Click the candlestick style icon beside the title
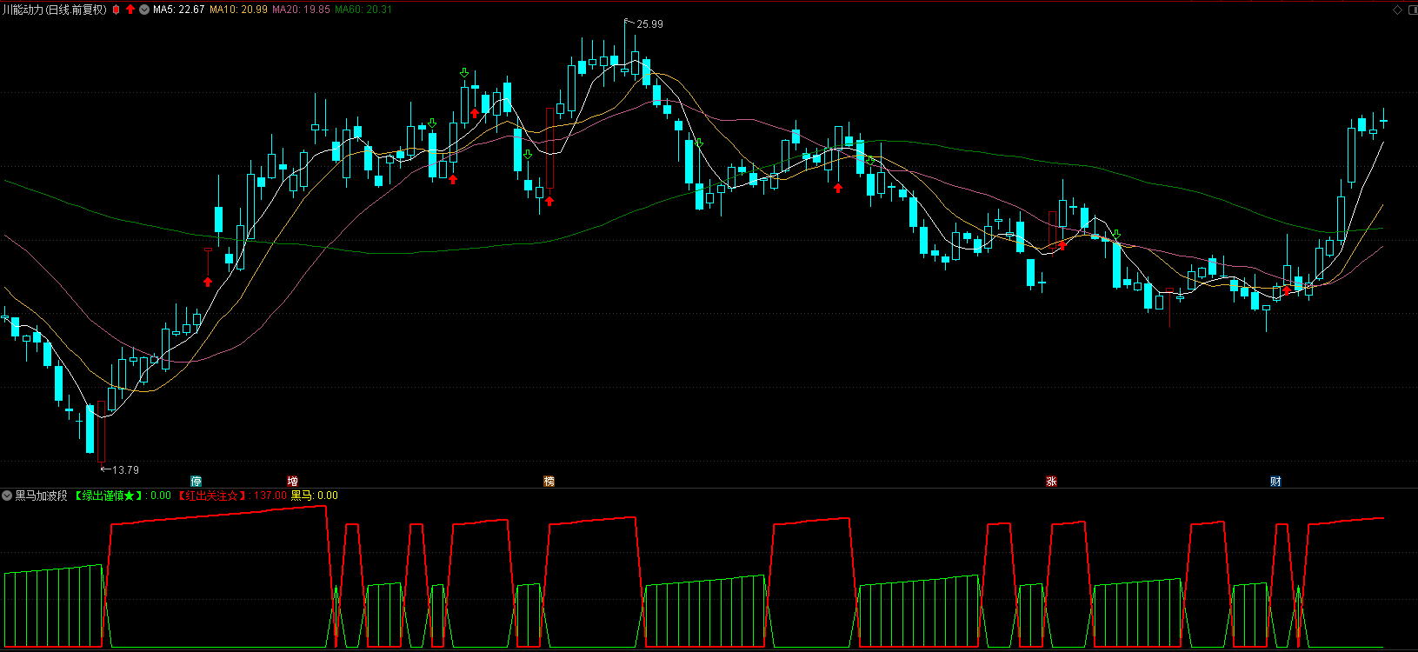 coord(117,10)
